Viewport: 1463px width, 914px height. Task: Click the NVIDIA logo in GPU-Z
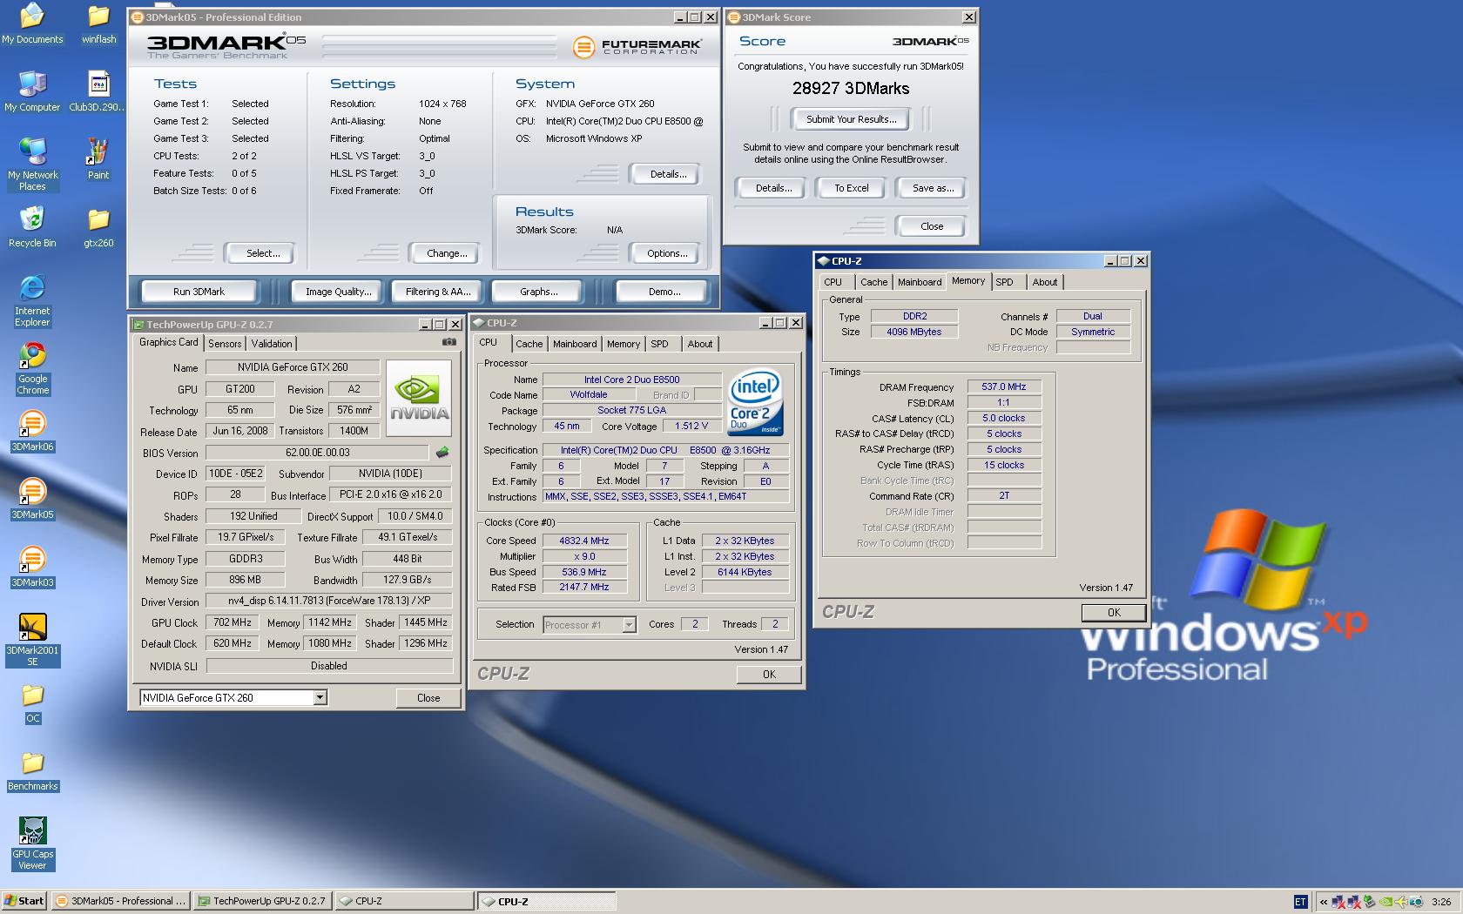click(x=419, y=398)
